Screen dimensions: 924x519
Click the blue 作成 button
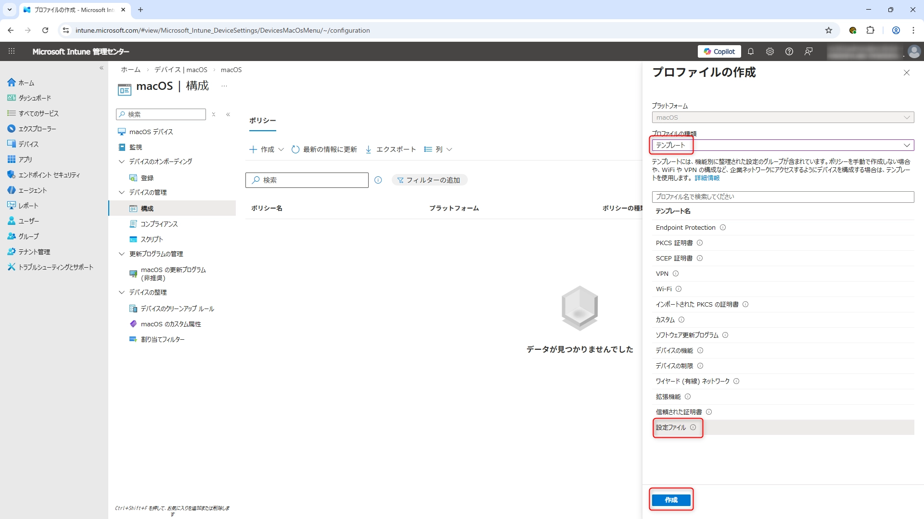point(671,500)
